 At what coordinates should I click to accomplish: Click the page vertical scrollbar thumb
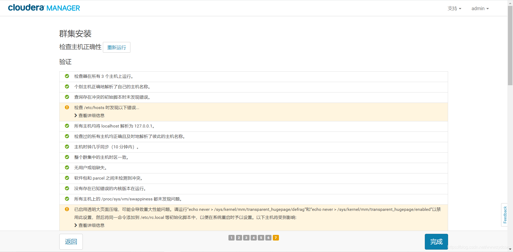pyautogui.click(x=510, y=45)
